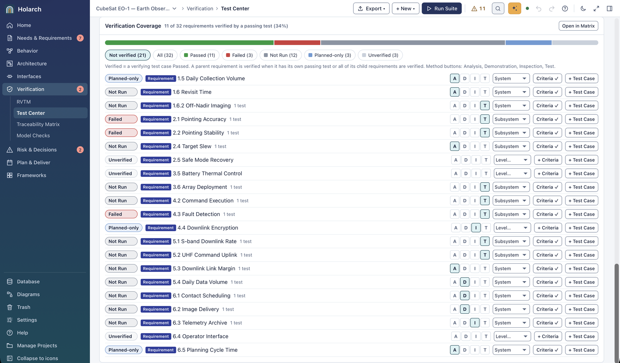Open Home in the sidebar
The image size is (620, 363).
45,25
